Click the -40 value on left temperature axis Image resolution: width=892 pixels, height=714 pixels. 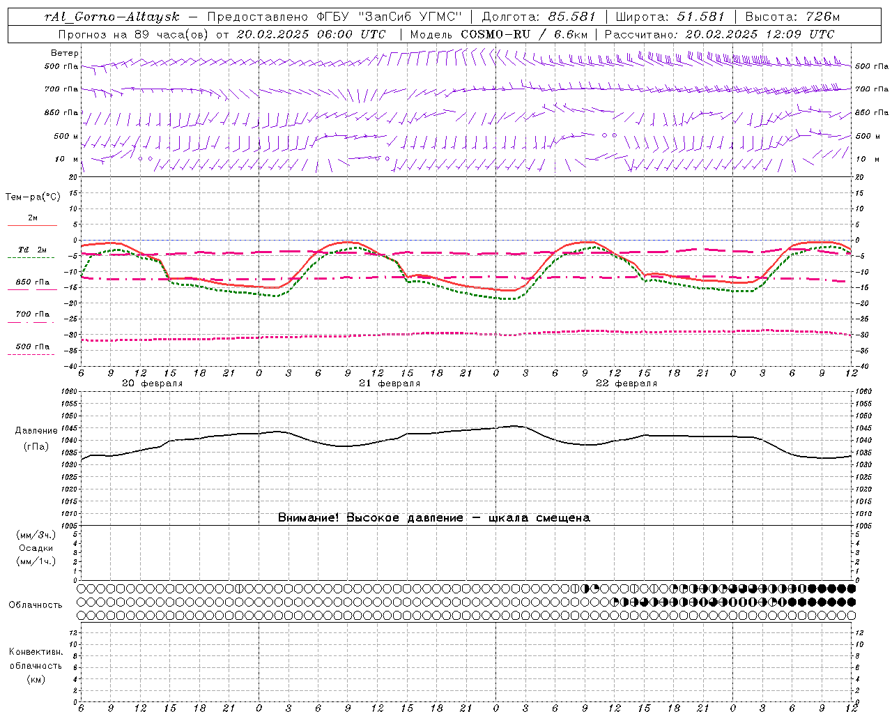70,366
